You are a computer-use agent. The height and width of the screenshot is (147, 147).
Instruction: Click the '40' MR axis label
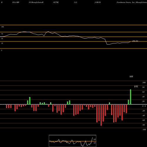tap(143, 97)
